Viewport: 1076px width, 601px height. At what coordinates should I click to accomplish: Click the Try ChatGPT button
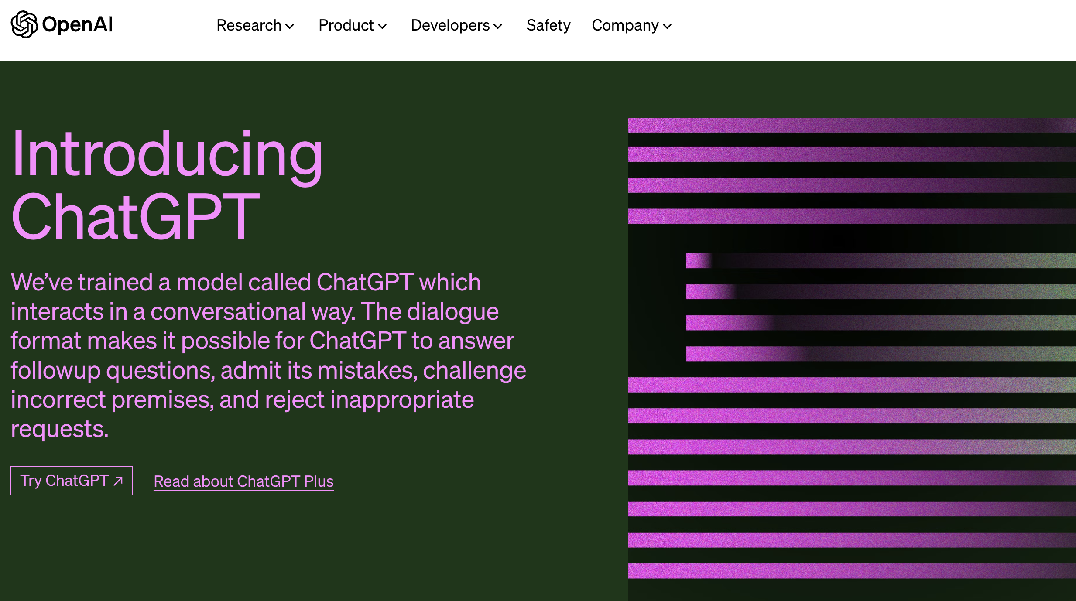72,481
